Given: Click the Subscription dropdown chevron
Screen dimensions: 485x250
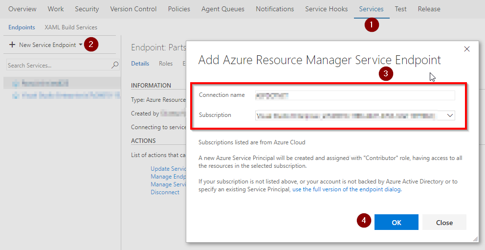Looking at the screenshot, I should click(450, 115).
